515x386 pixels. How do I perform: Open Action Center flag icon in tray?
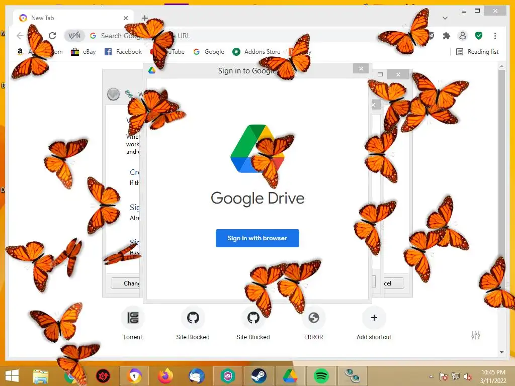coord(443,376)
